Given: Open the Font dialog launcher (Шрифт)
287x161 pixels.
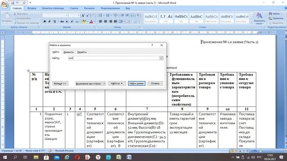Looking at the screenshot, I should pyautogui.click(x=95, y=27).
